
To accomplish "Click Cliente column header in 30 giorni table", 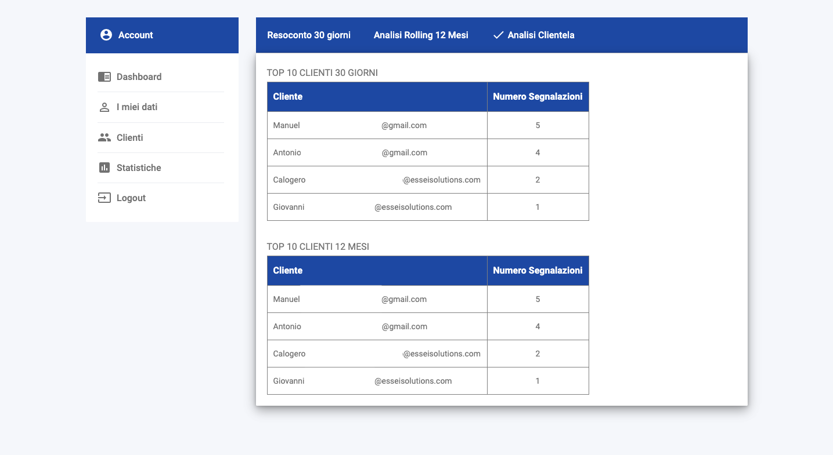I will coord(288,97).
